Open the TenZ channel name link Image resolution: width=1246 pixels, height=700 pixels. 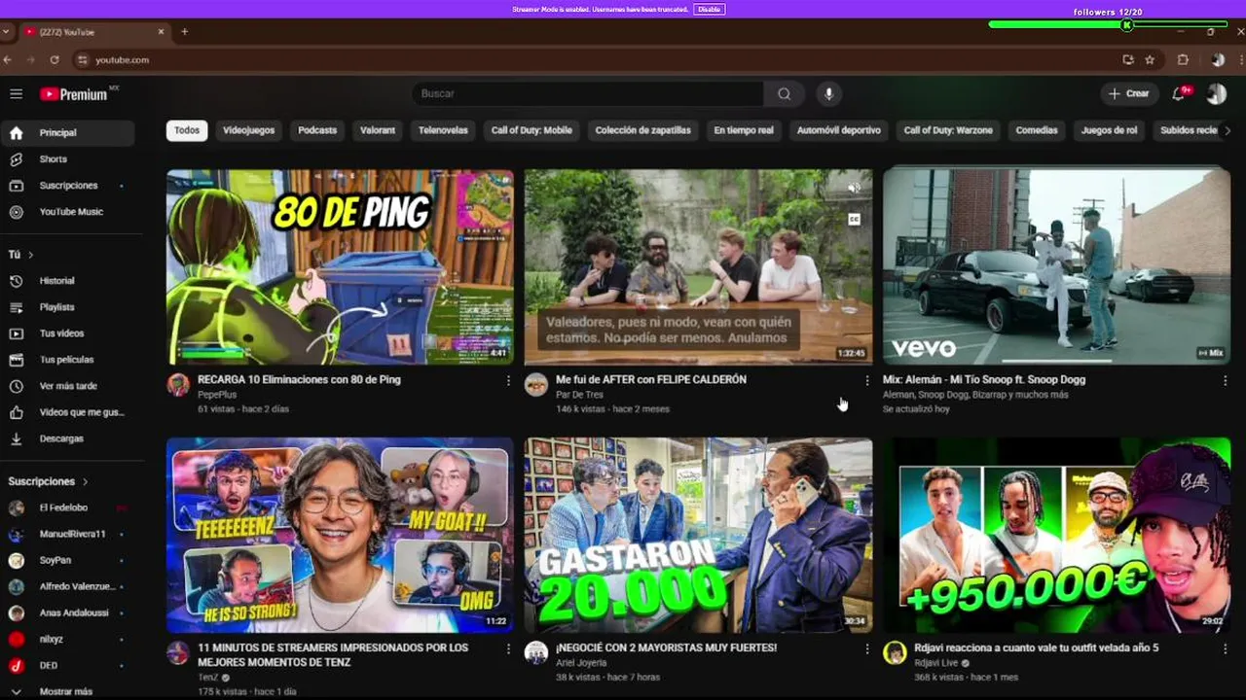tap(208, 678)
